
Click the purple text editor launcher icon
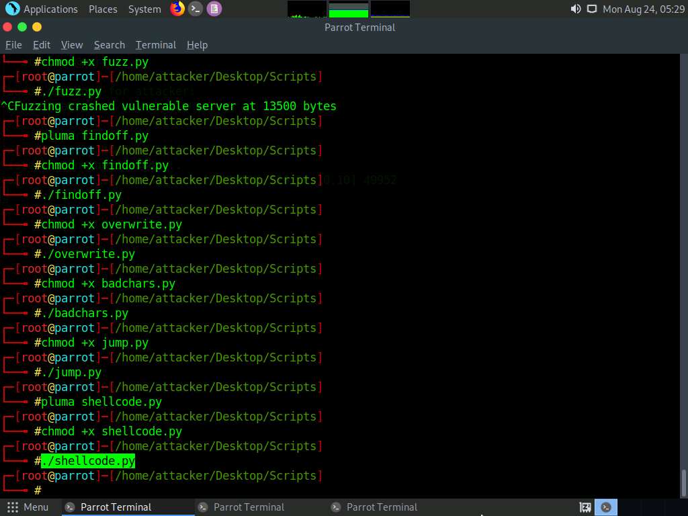click(214, 9)
